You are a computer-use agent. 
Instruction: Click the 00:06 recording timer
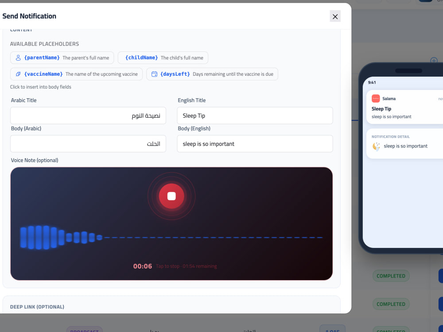tap(142, 266)
